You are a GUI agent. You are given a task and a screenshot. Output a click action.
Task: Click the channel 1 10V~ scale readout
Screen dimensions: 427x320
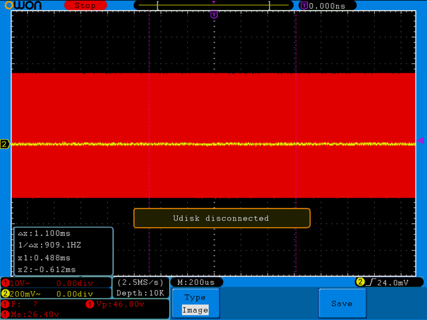pyautogui.click(x=19, y=284)
